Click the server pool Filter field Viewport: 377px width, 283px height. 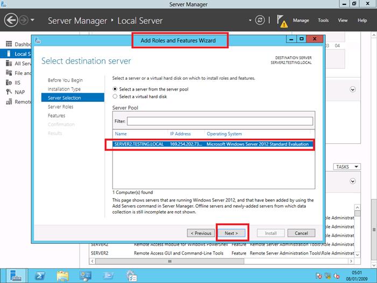pos(219,121)
